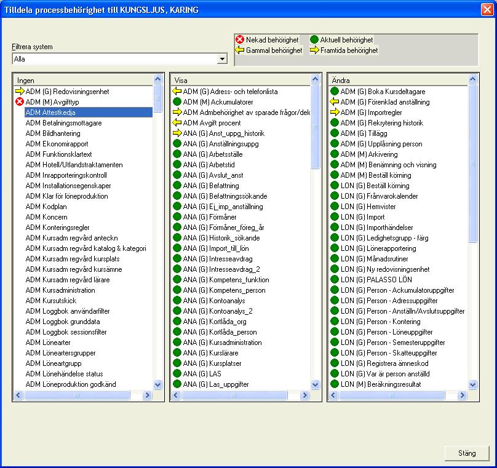Click the yellow left arrow beside Adress- och telefonlista
497x468 pixels.
tap(177, 91)
